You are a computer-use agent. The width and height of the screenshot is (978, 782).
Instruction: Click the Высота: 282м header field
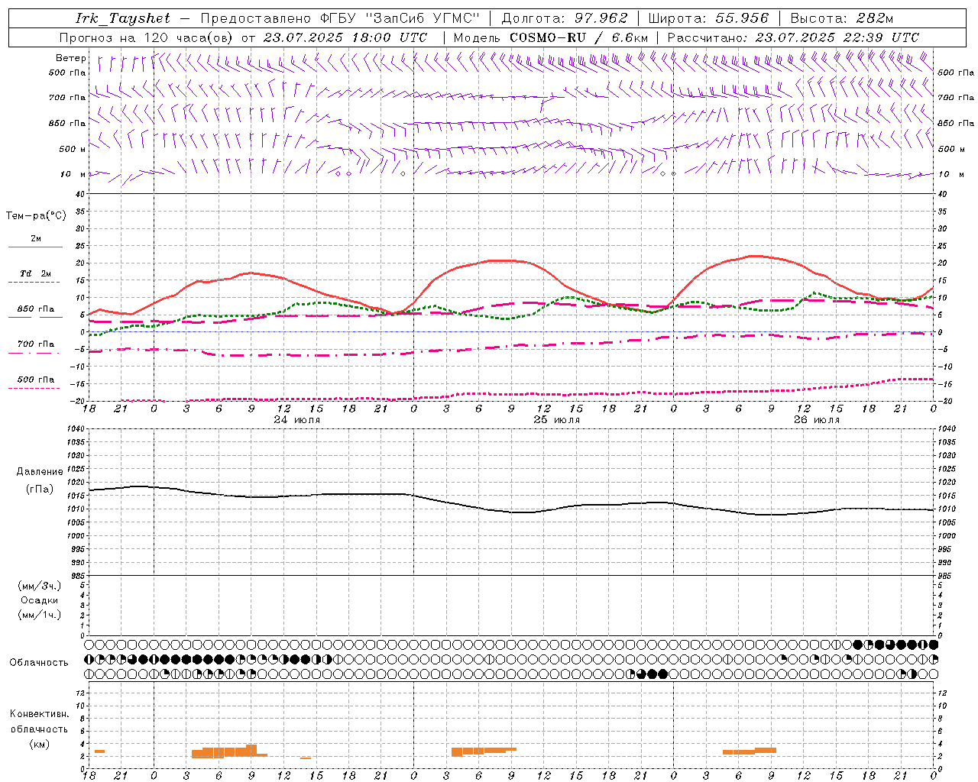[x=842, y=18]
